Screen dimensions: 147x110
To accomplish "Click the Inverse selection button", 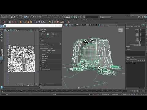I will (x=54, y=50).
